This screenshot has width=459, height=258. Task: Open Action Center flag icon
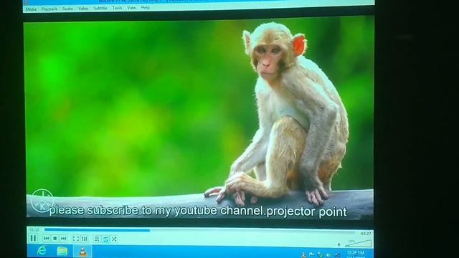(x=311, y=255)
